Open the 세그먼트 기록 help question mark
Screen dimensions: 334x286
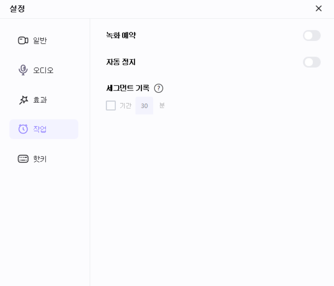(x=159, y=88)
